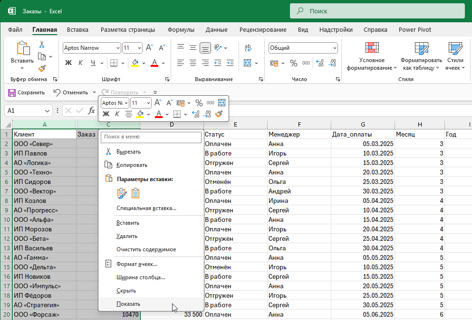Viewport: 472px width, 320px height.
Task: Toggle italic in the mini toolbar
Action: pyautogui.click(x=117, y=114)
